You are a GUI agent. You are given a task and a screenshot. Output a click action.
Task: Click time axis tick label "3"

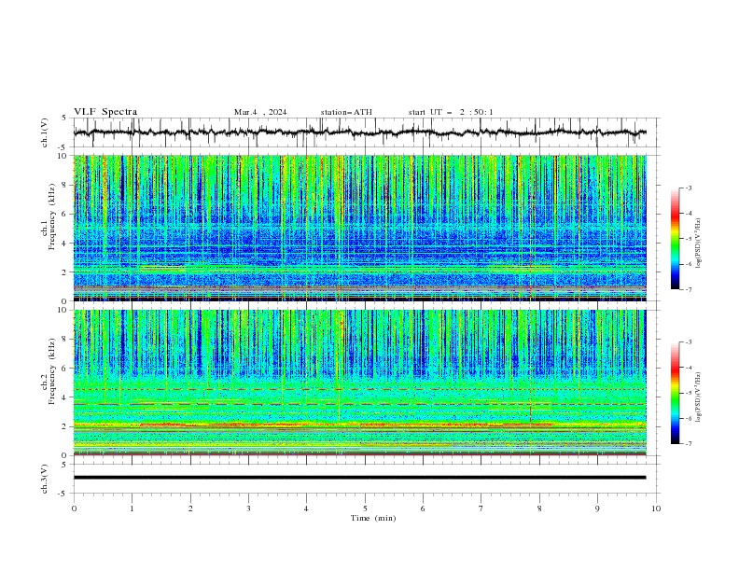click(x=248, y=508)
